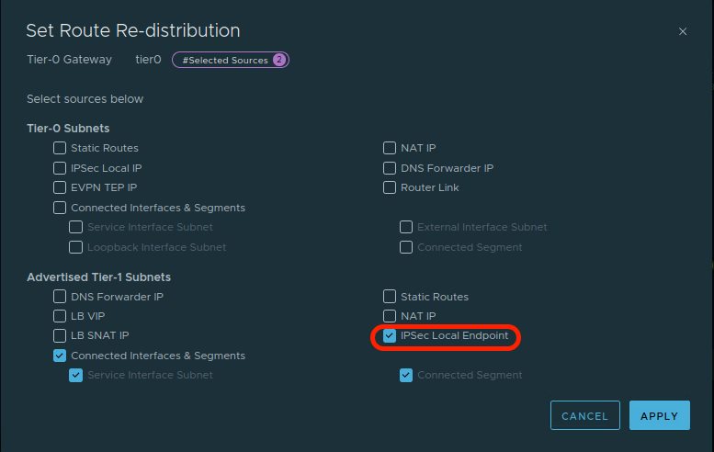
Task: Select Tier-0 NAT IP checkbox
Action: (390, 148)
